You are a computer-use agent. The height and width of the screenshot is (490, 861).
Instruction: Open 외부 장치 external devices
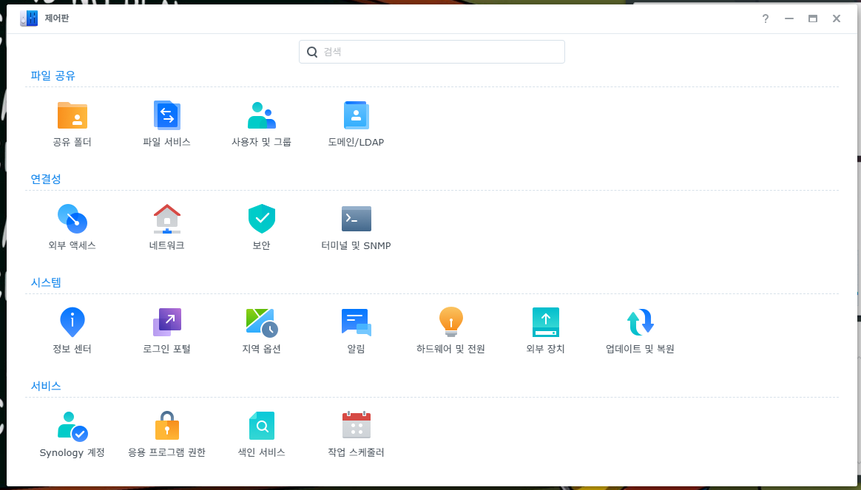coord(545,323)
